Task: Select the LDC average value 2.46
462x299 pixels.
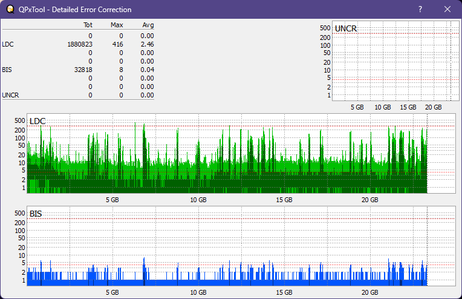Action: point(147,44)
